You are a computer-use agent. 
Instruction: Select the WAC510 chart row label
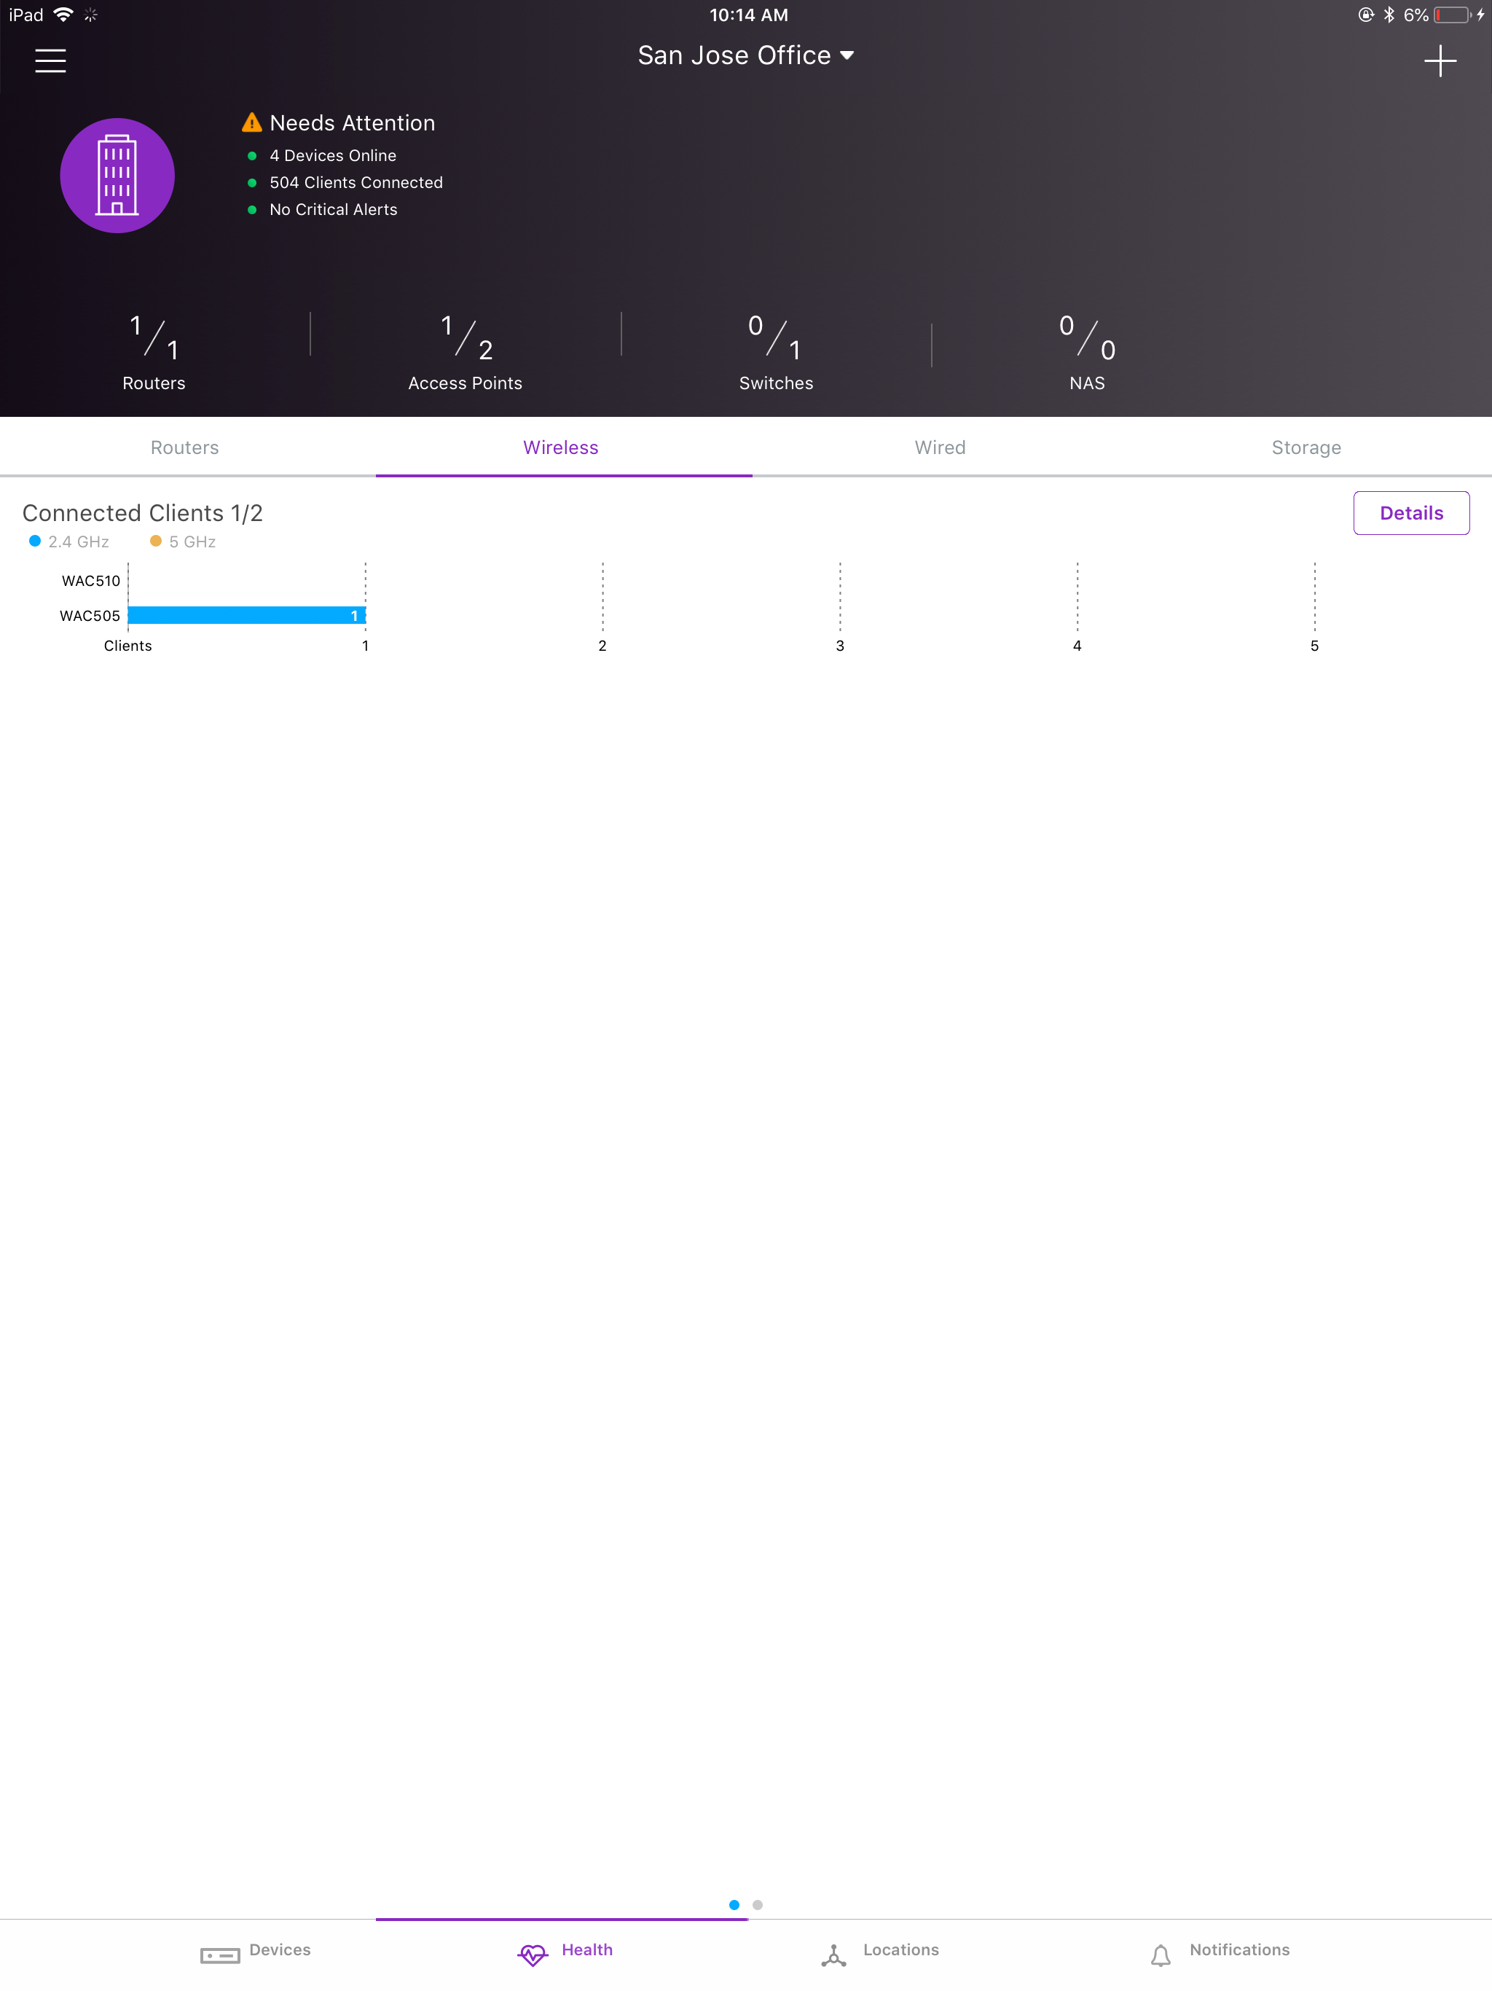(x=91, y=581)
